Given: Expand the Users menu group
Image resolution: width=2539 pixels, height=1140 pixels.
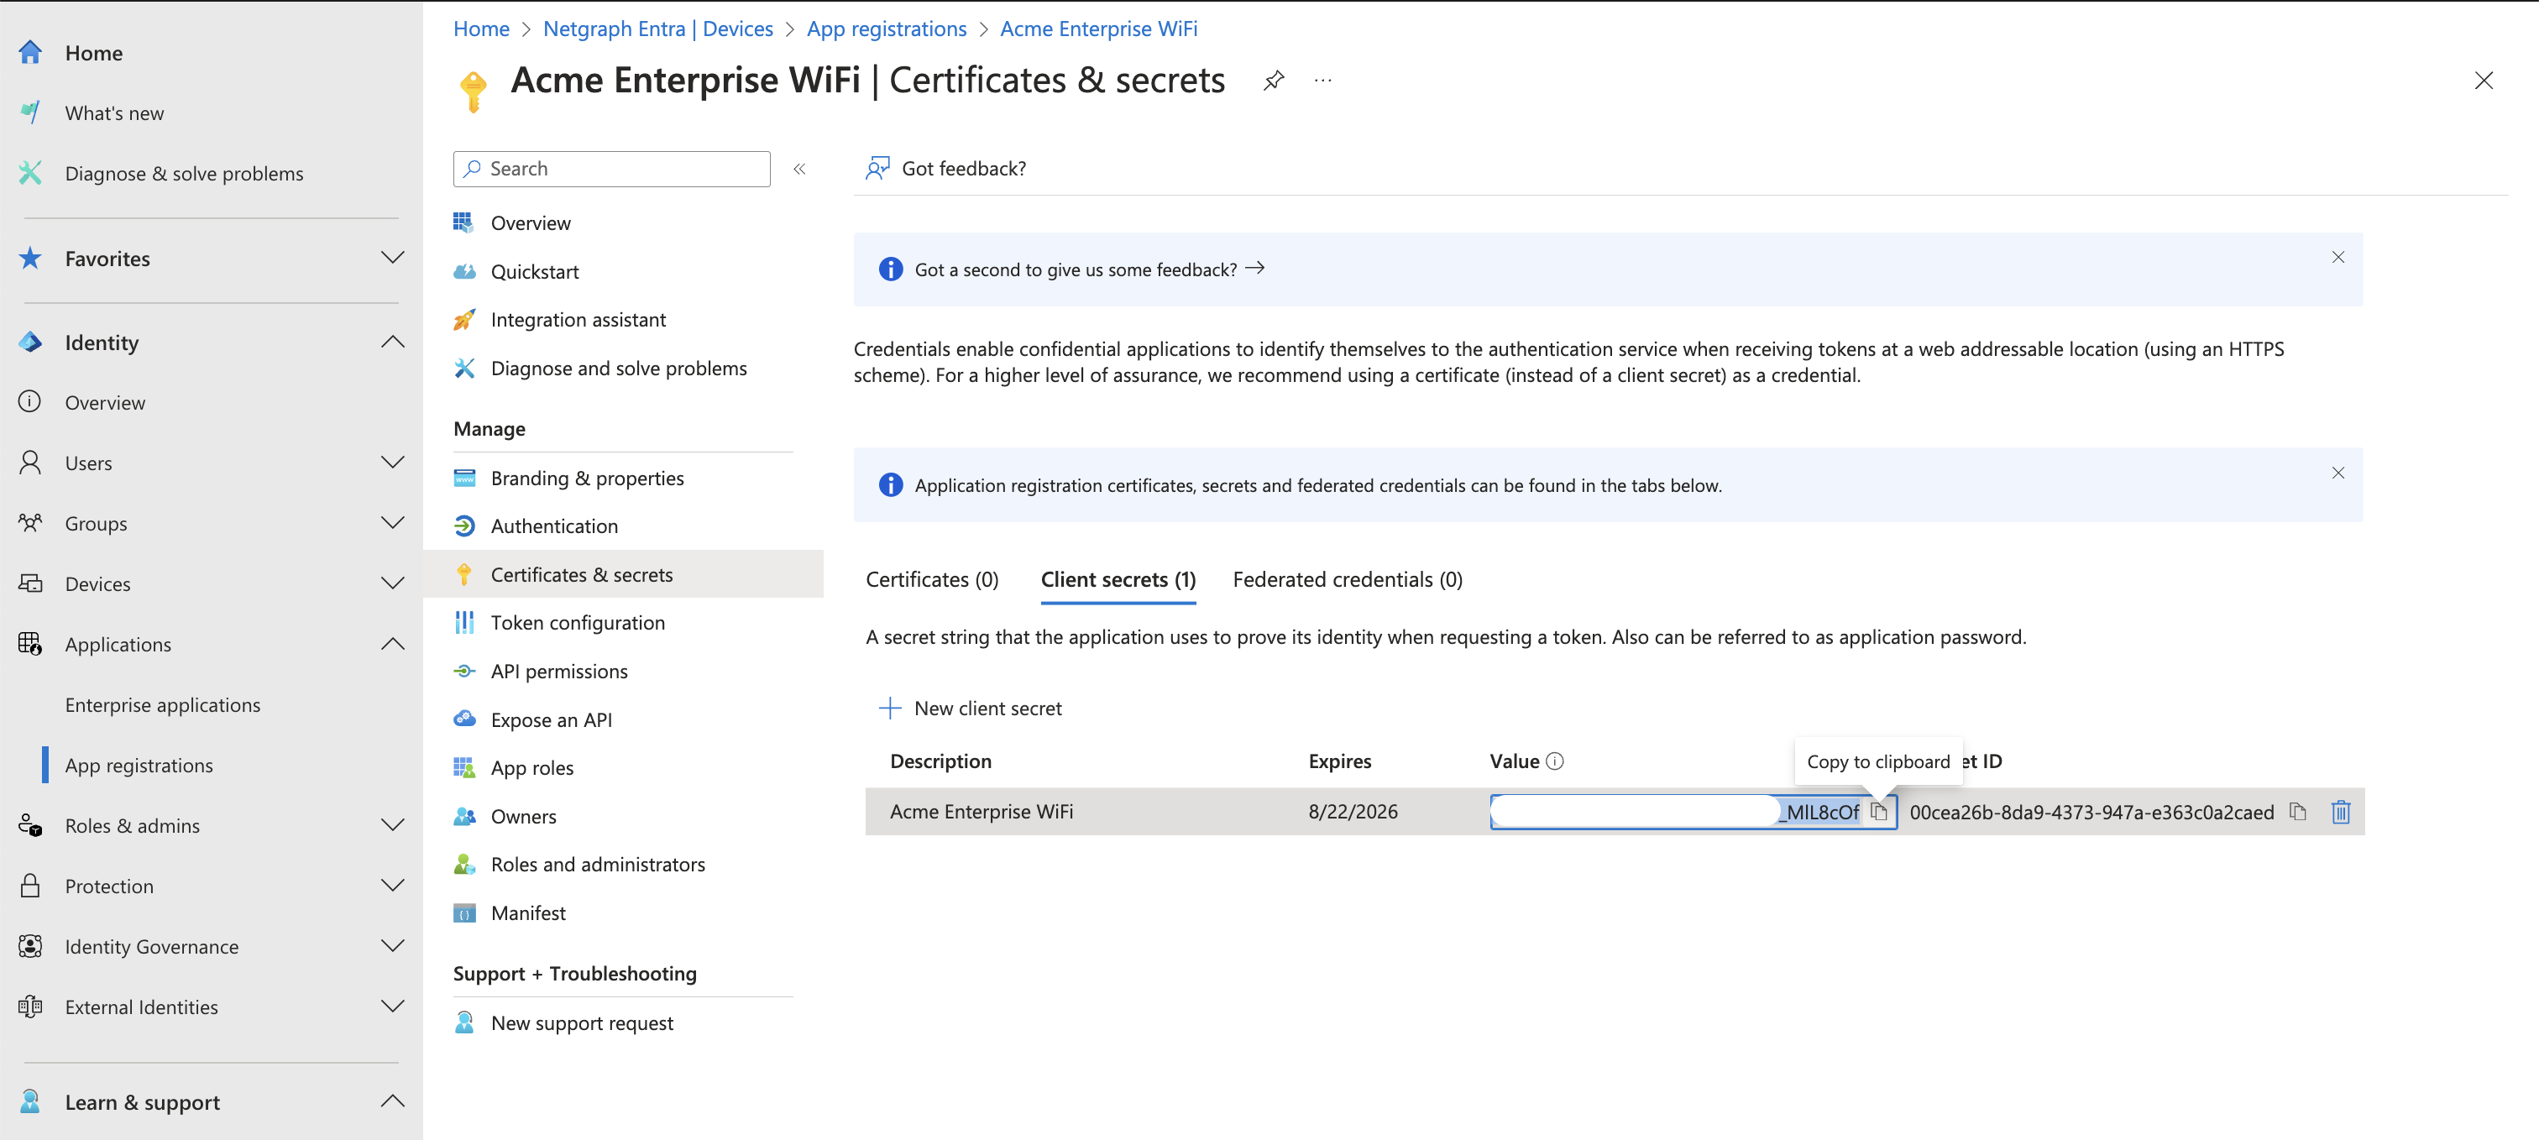Looking at the screenshot, I should click(392, 462).
